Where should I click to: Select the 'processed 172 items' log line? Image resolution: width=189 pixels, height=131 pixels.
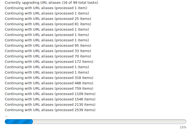tap(49, 62)
